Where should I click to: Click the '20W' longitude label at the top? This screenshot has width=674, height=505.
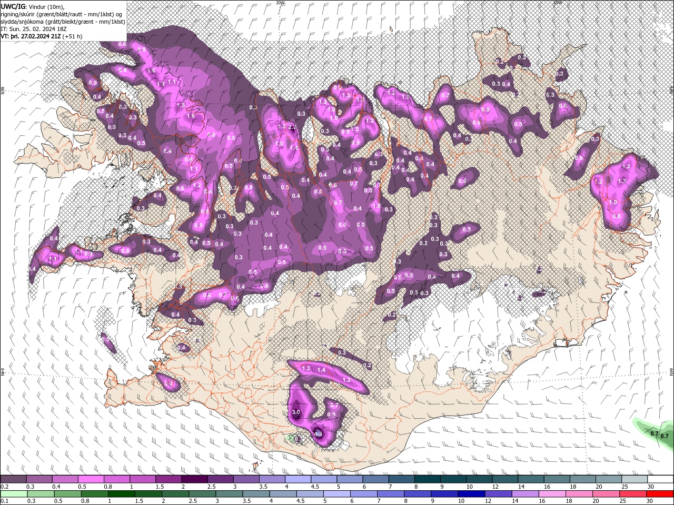(280, 3)
